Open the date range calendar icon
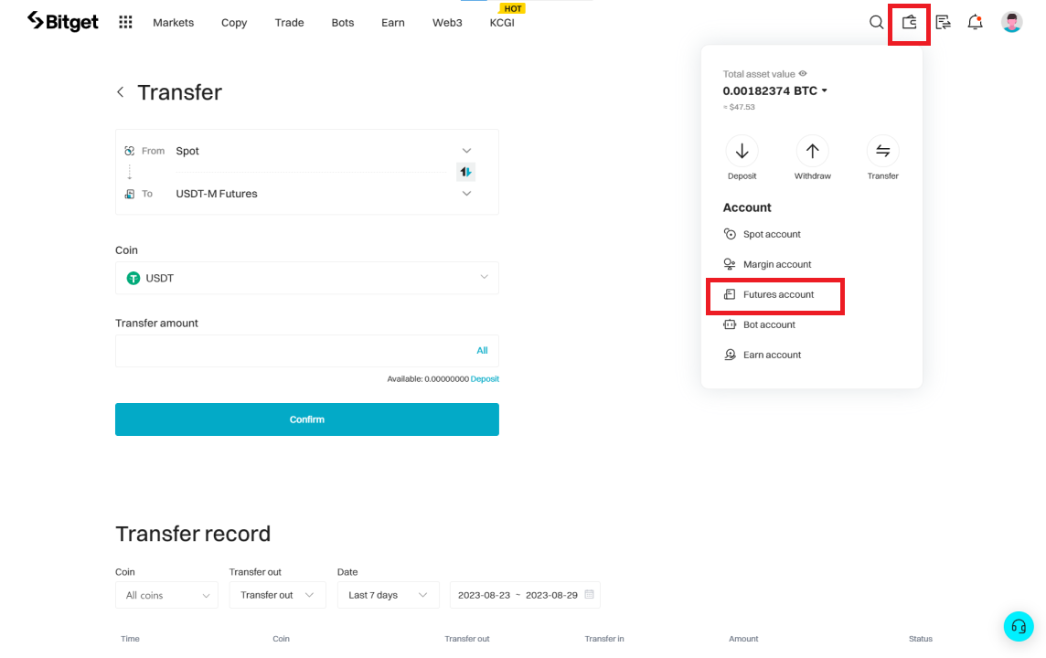1046x658 pixels. (x=589, y=594)
